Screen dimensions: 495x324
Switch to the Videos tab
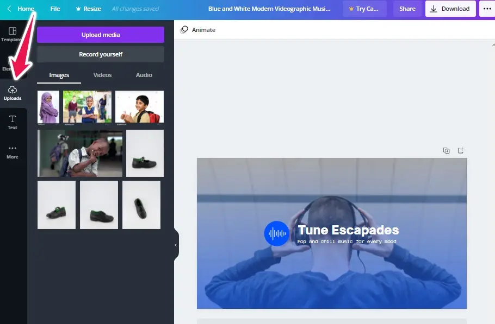pyautogui.click(x=102, y=75)
